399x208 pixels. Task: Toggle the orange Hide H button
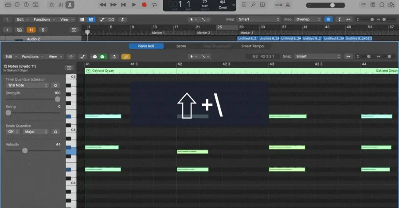click(31, 30)
